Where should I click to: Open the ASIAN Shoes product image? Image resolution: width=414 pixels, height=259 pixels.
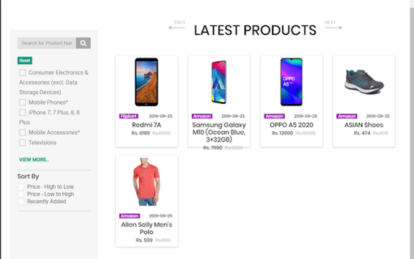click(x=364, y=82)
